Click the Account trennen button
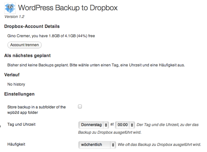 pyautogui.click(x=25, y=45)
